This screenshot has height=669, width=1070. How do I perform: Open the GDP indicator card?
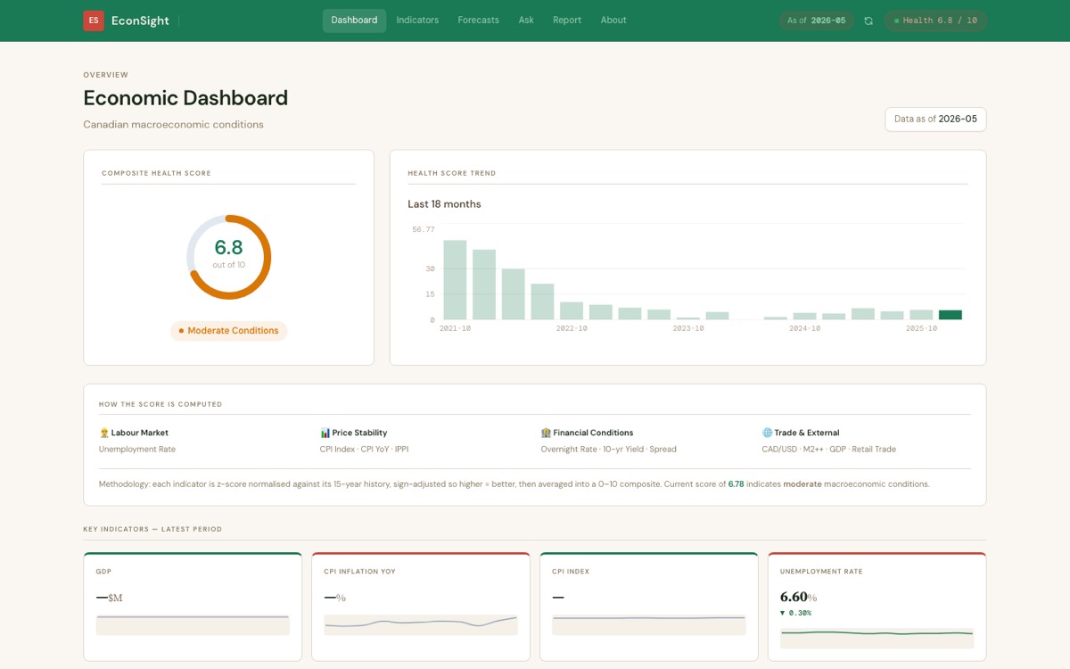(193, 607)
